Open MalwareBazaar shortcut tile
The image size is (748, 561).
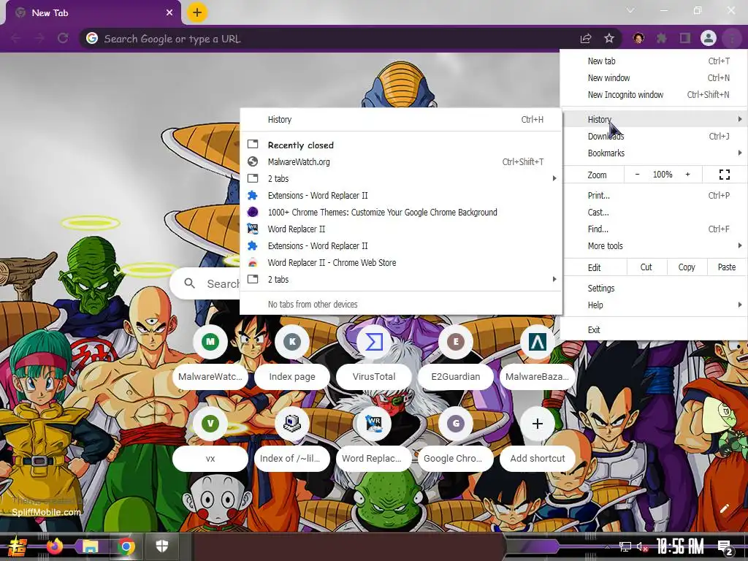click(x=537, y=359)
